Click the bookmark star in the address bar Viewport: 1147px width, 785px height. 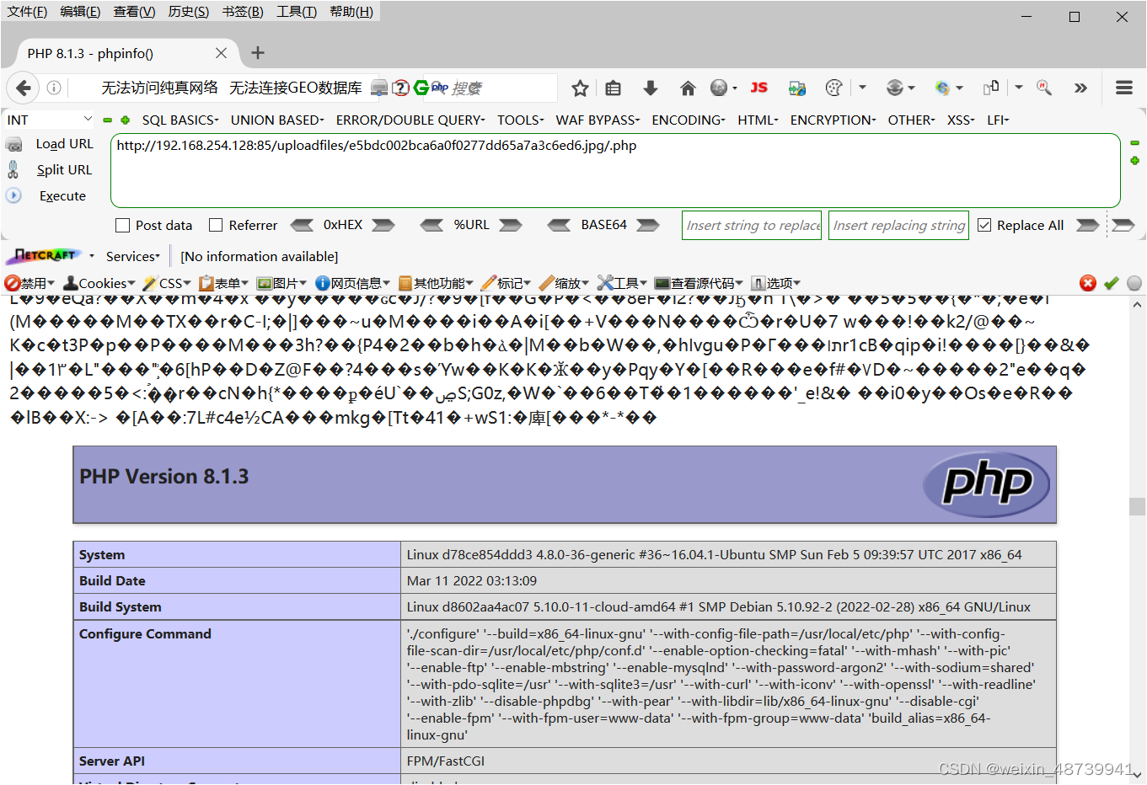[x=579, y=88]
